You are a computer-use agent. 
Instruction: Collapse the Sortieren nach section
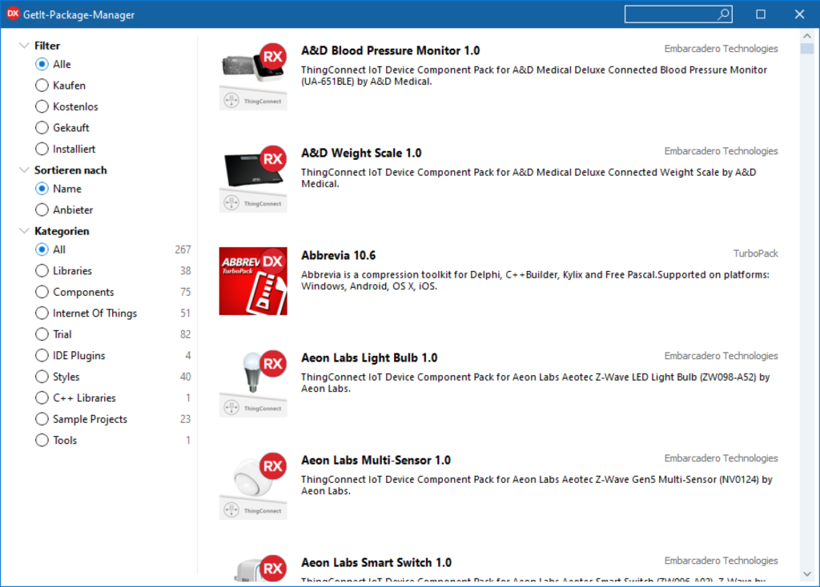[x=23, y=170]
